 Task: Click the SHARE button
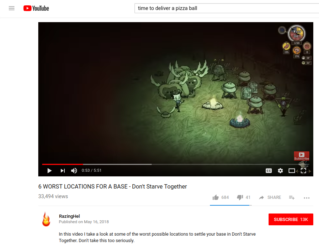tap(270, 197)
